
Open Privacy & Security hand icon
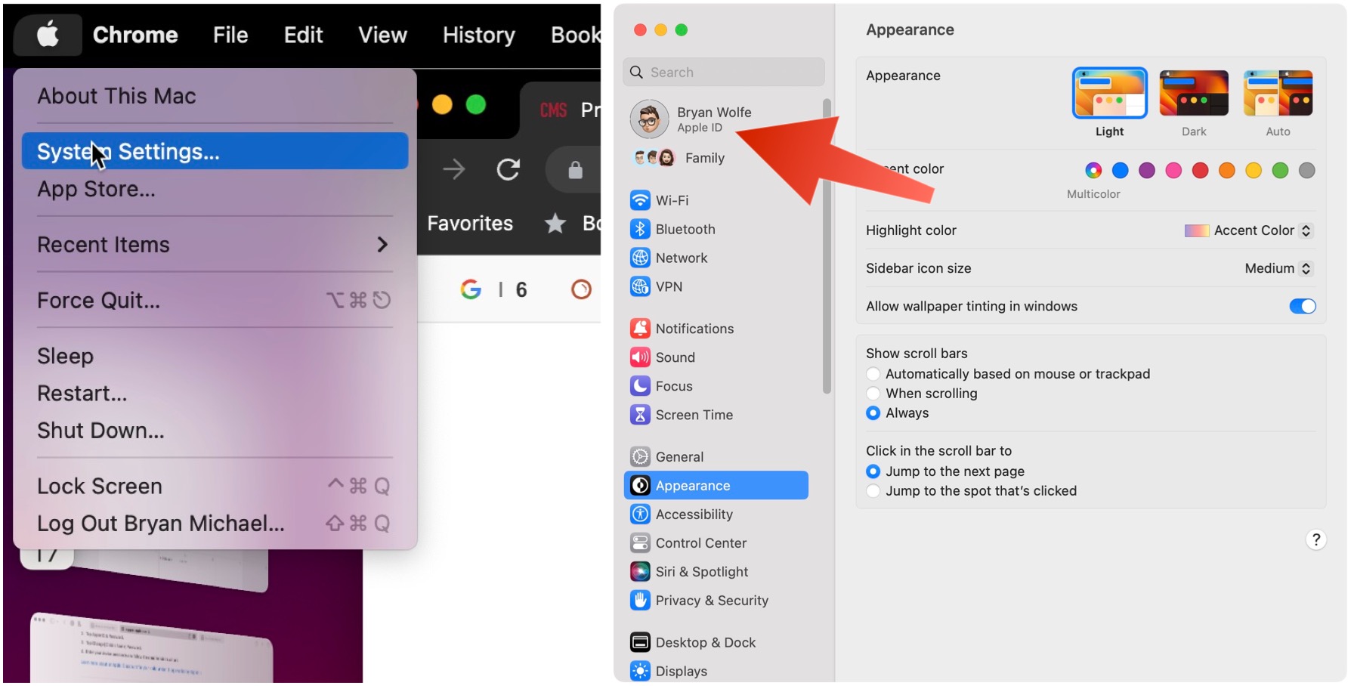point(640,601)
